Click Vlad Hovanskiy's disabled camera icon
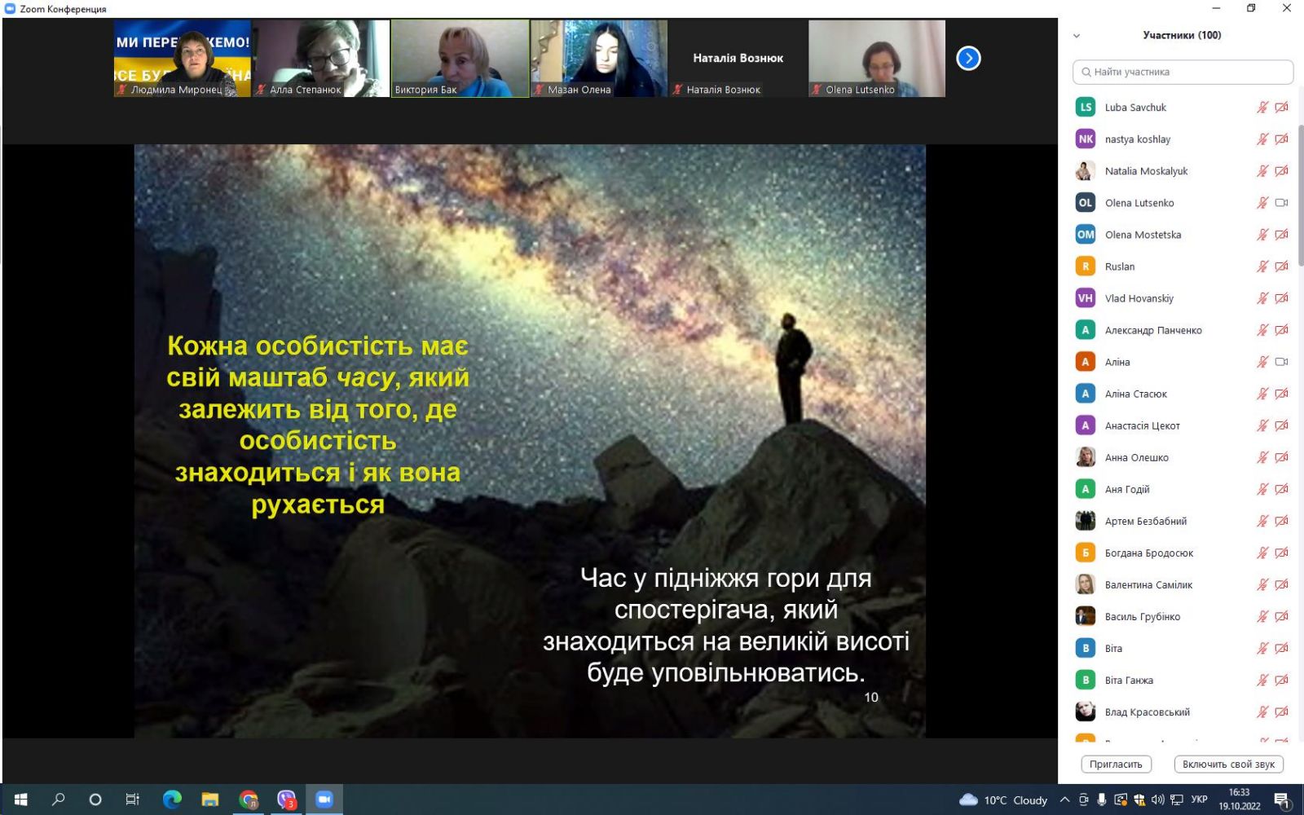Viewport: 1304px width, 815px height. [1281, 298]
